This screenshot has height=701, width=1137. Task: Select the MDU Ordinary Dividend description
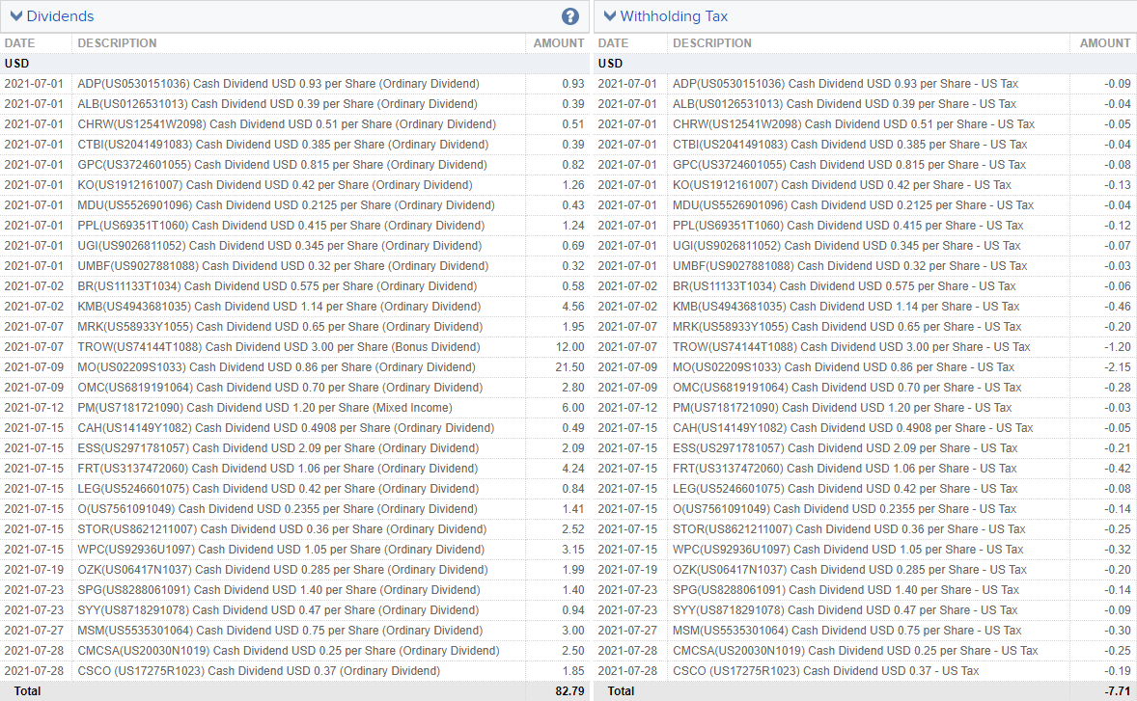pyautogui.click(x=287, y=205)
